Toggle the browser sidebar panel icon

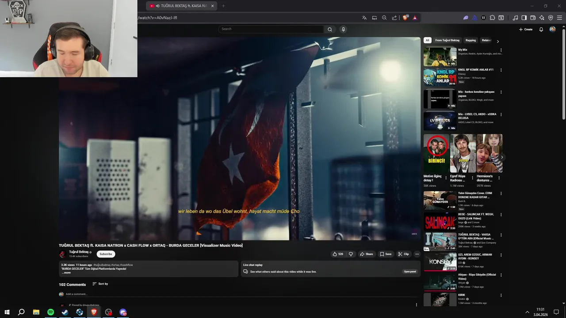(524, 18)
